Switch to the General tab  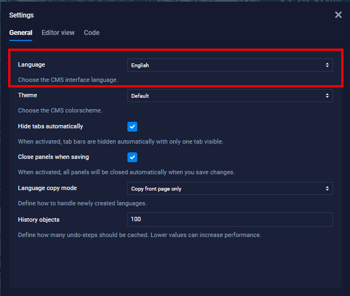pyautogui.click(x=21, y=33)
